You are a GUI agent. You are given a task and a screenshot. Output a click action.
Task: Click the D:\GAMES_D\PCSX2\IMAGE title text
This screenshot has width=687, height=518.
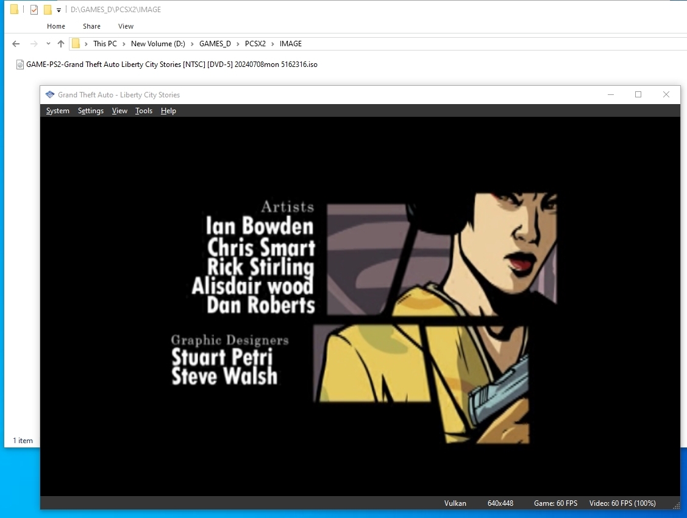116,10
